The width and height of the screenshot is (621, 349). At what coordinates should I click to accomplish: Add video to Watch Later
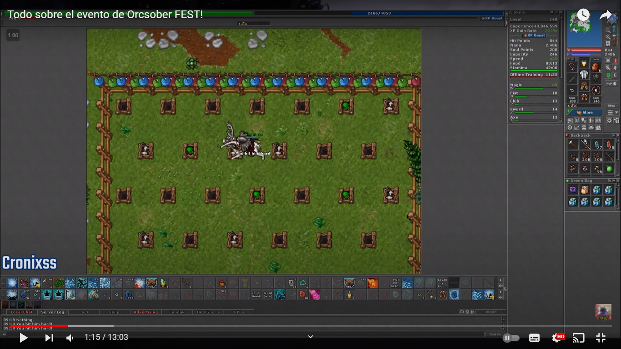583,15
